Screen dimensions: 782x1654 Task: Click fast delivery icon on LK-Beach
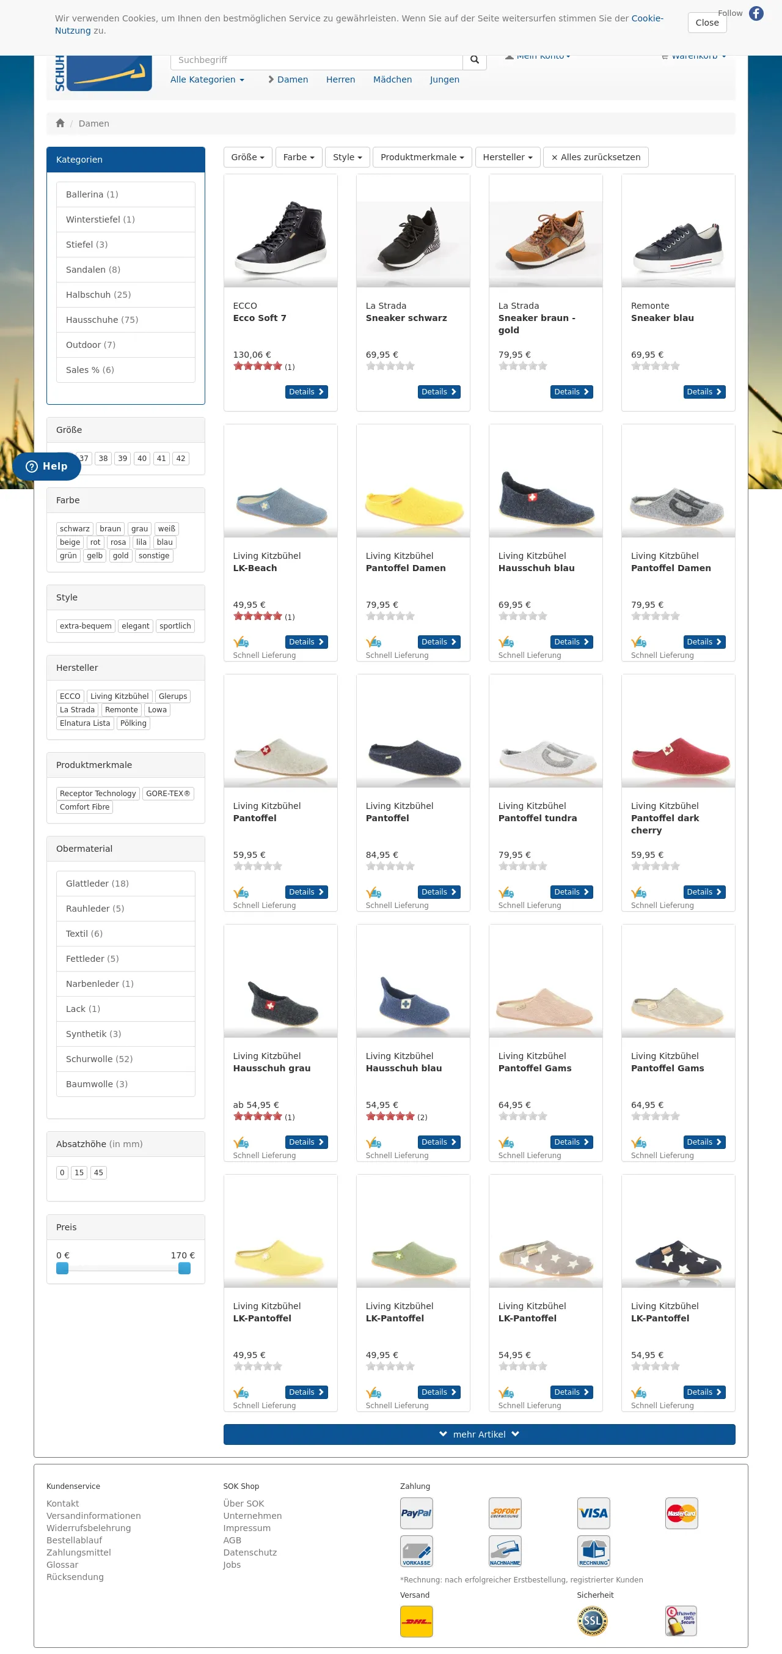241,641
